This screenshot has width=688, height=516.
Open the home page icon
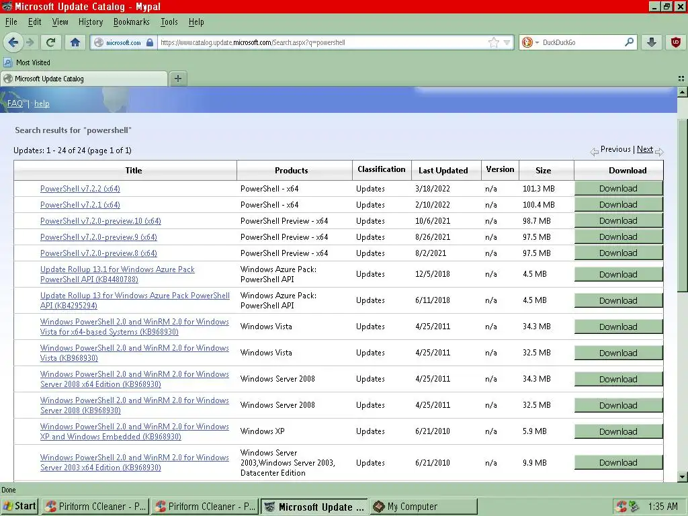[x=75, y=42]
